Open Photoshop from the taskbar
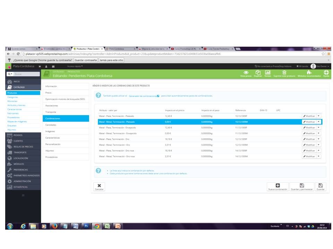 (x=86, y=226)
